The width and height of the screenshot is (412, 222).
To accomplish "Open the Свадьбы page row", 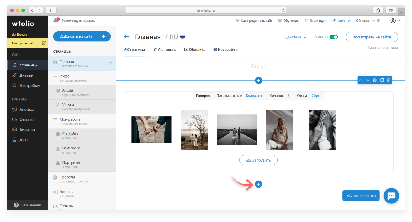I will [x=82, y=136].
